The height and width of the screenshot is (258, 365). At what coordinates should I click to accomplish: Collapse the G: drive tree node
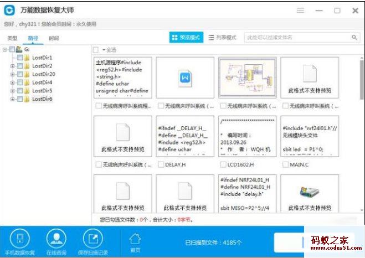pos(4,49)
